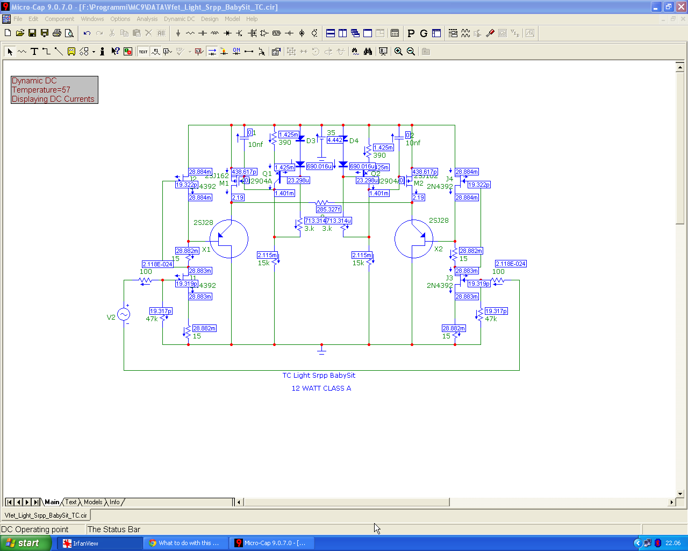The image size is (688, 551).
Task: Cascade the windows
Action: (x=355, y=33)
